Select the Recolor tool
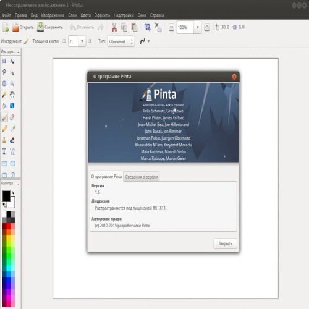The height and width of the screenshot is (309, 309). [x=12, y=140]
